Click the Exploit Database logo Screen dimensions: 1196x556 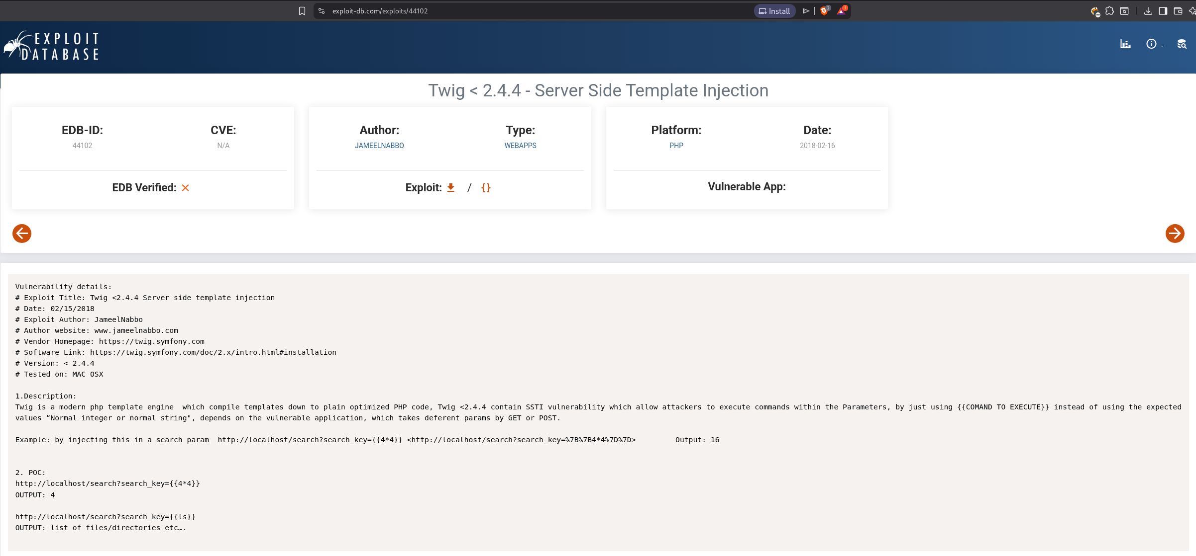(52, 46)
